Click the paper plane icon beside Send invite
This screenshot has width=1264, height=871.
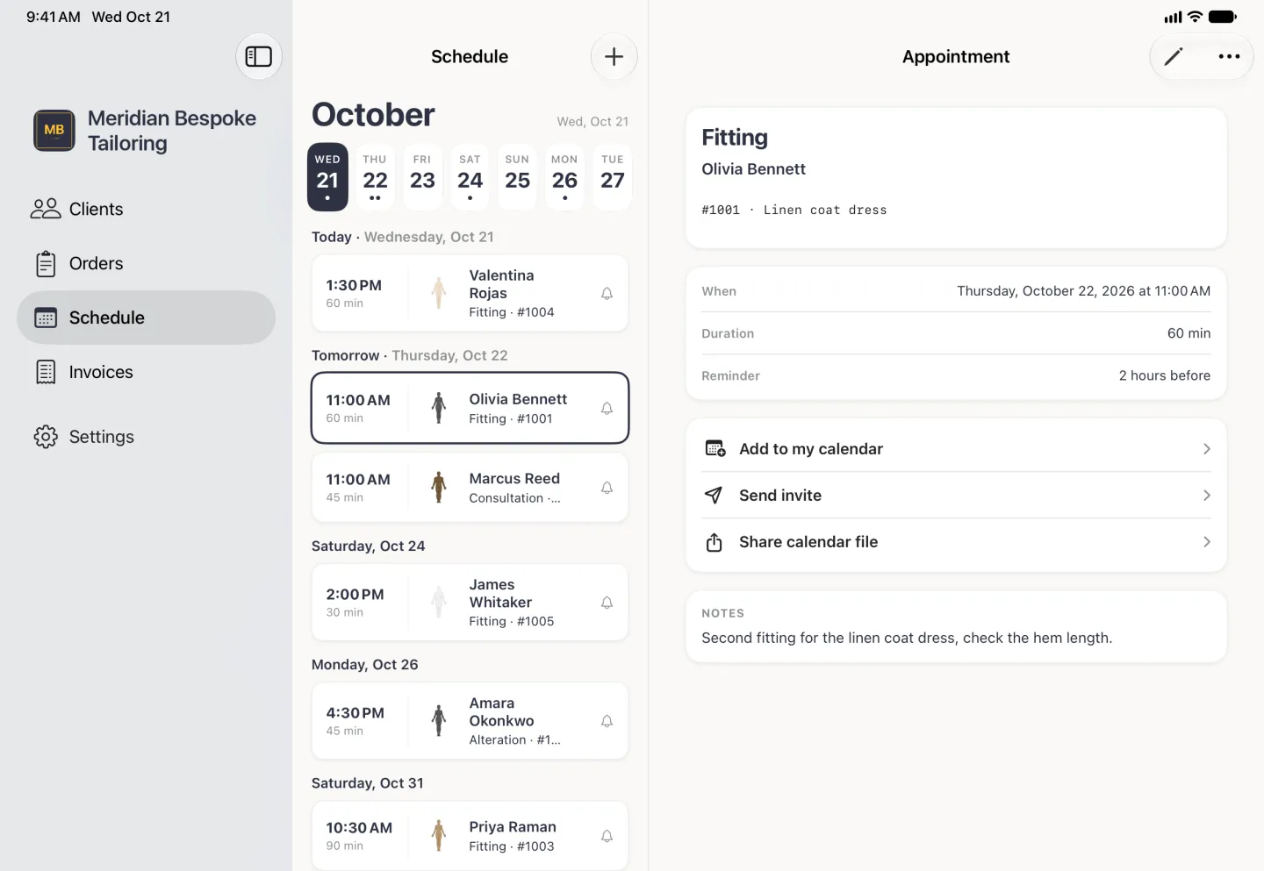click(x=714, y=496)
